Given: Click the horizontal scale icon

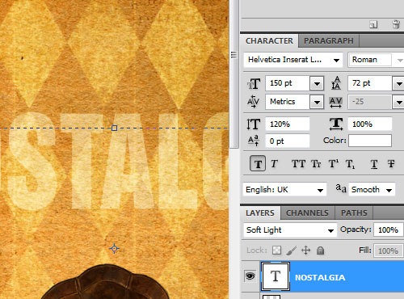Looking at the screenshot, I should pos(336,124).
